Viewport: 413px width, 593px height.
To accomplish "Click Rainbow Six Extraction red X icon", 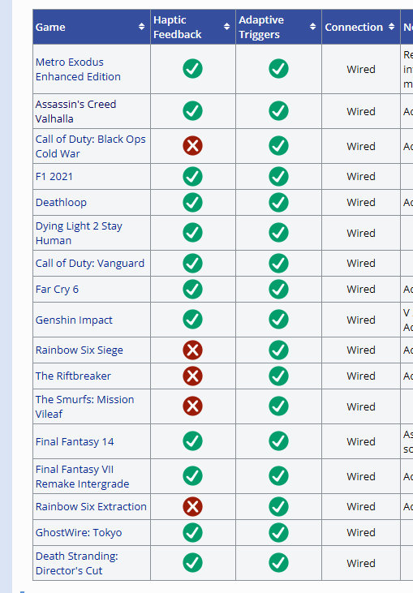I will click(192, 506).
